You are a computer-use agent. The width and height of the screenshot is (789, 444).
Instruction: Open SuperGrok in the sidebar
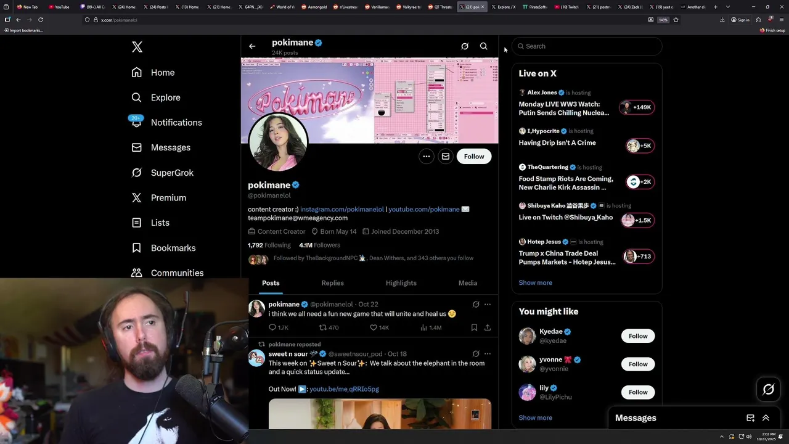tap(163, 173)
